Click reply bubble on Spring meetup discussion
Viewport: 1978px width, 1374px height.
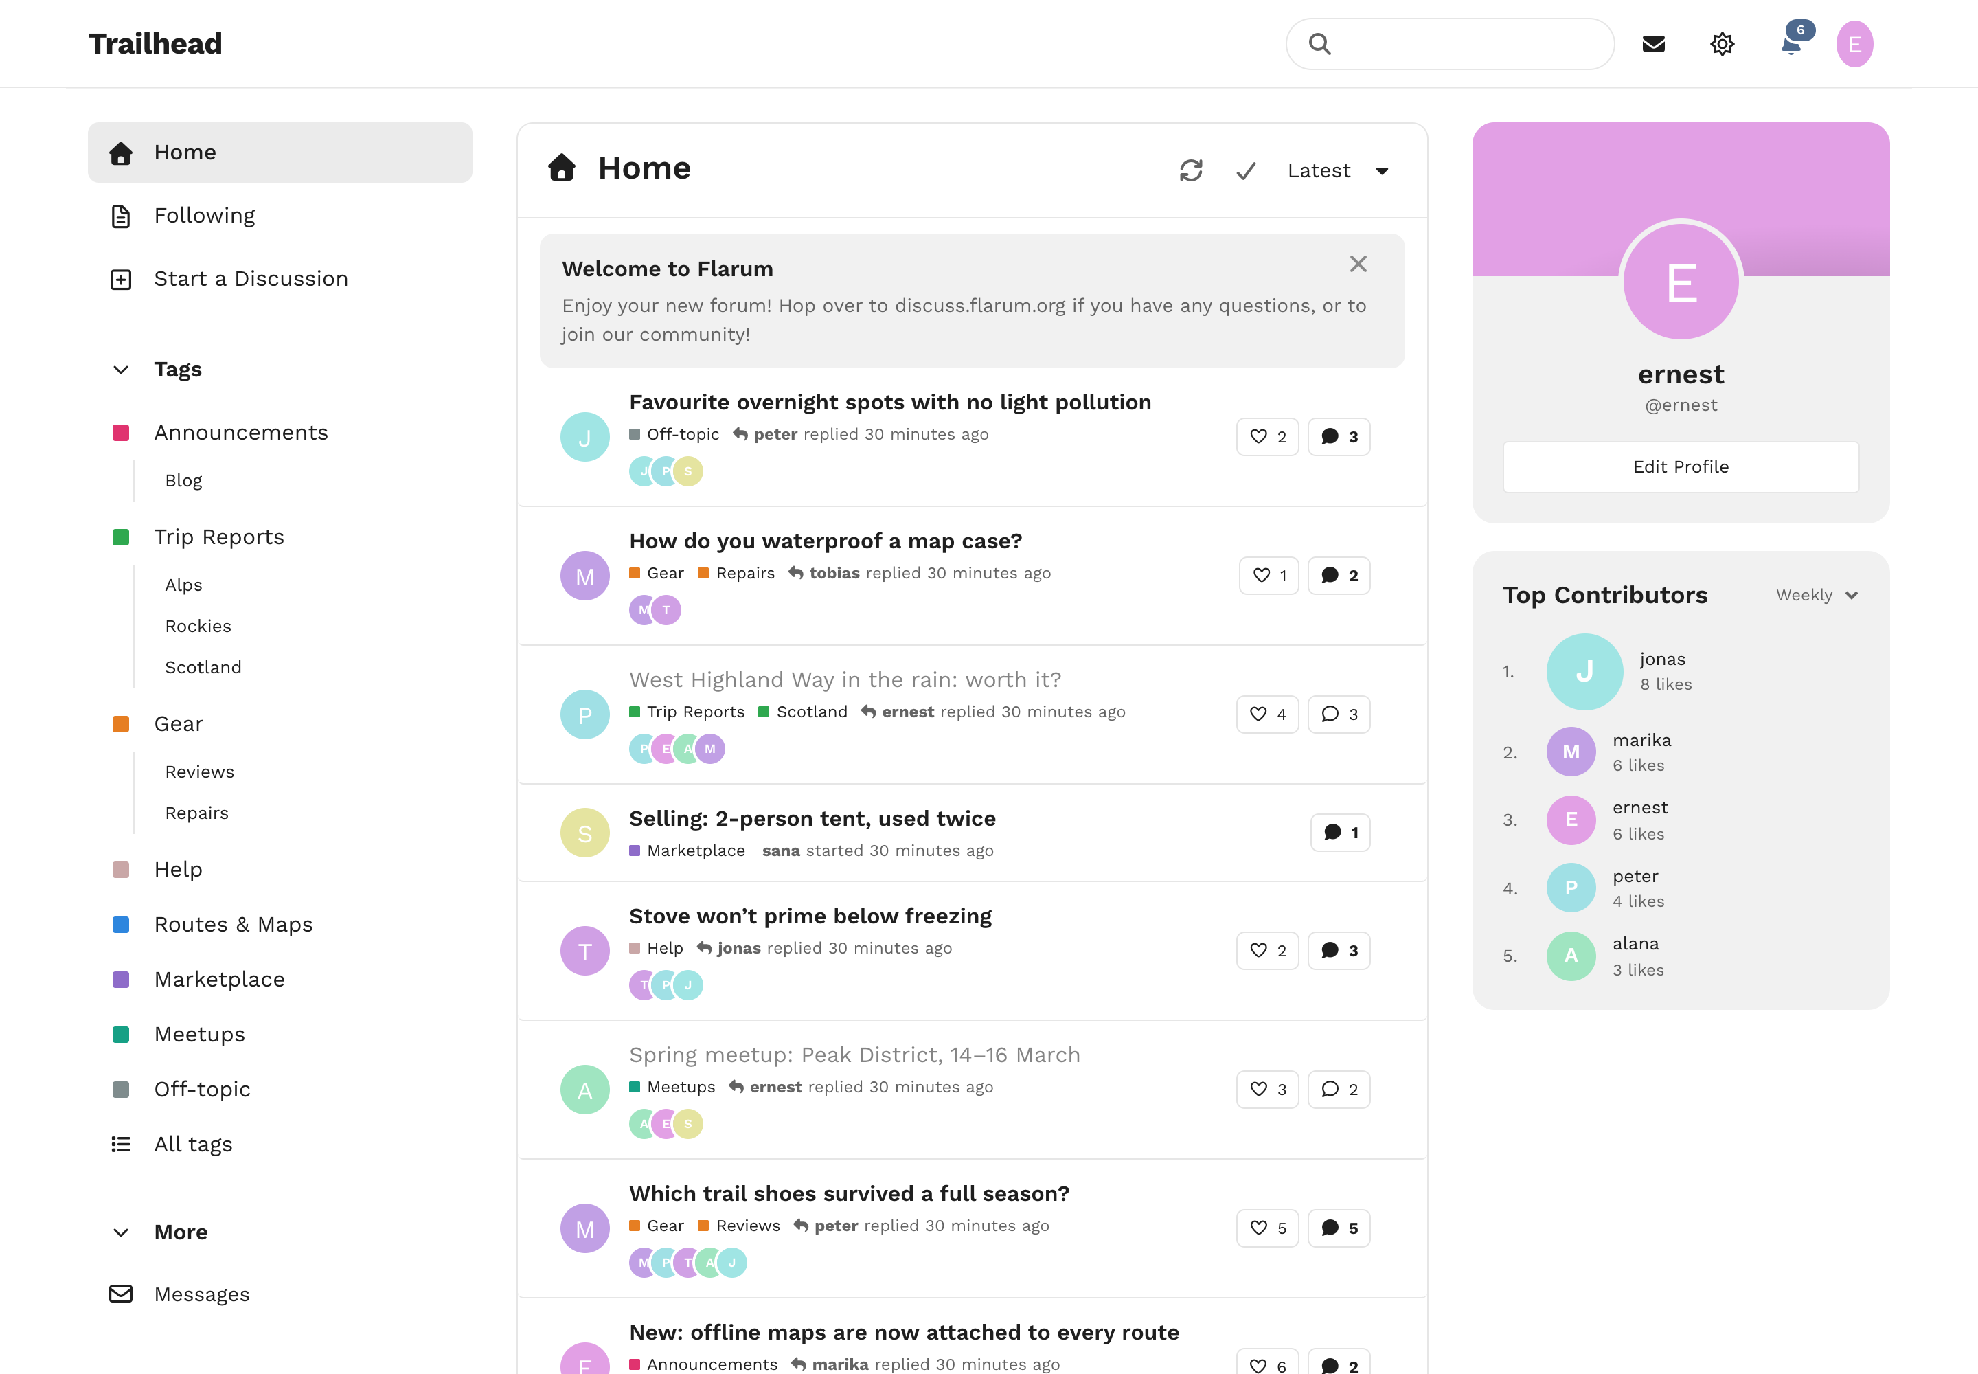coord(1339,1090)
